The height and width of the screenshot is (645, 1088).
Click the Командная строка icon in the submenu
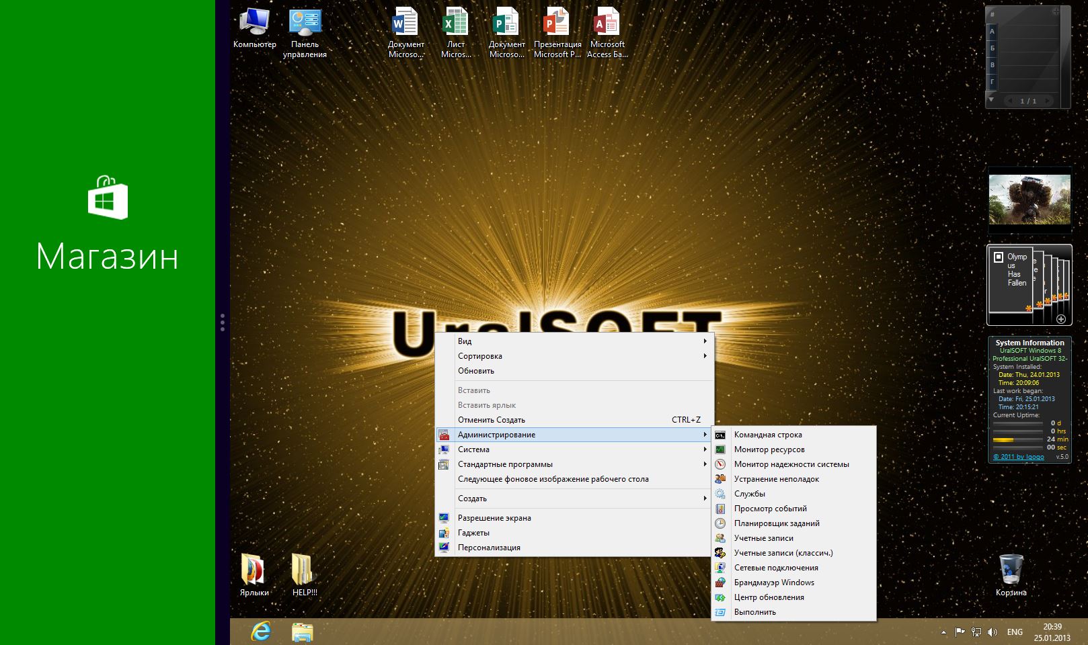coord(720,435)
